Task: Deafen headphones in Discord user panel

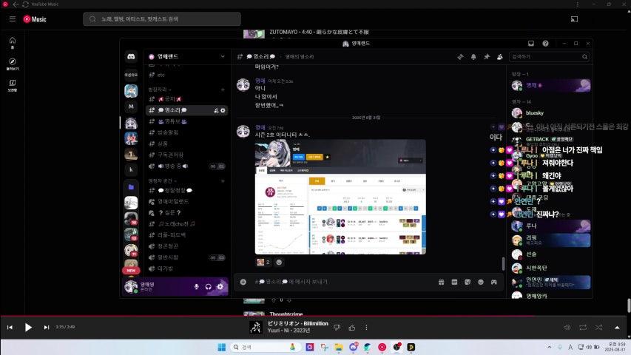Action: point(208,286)
